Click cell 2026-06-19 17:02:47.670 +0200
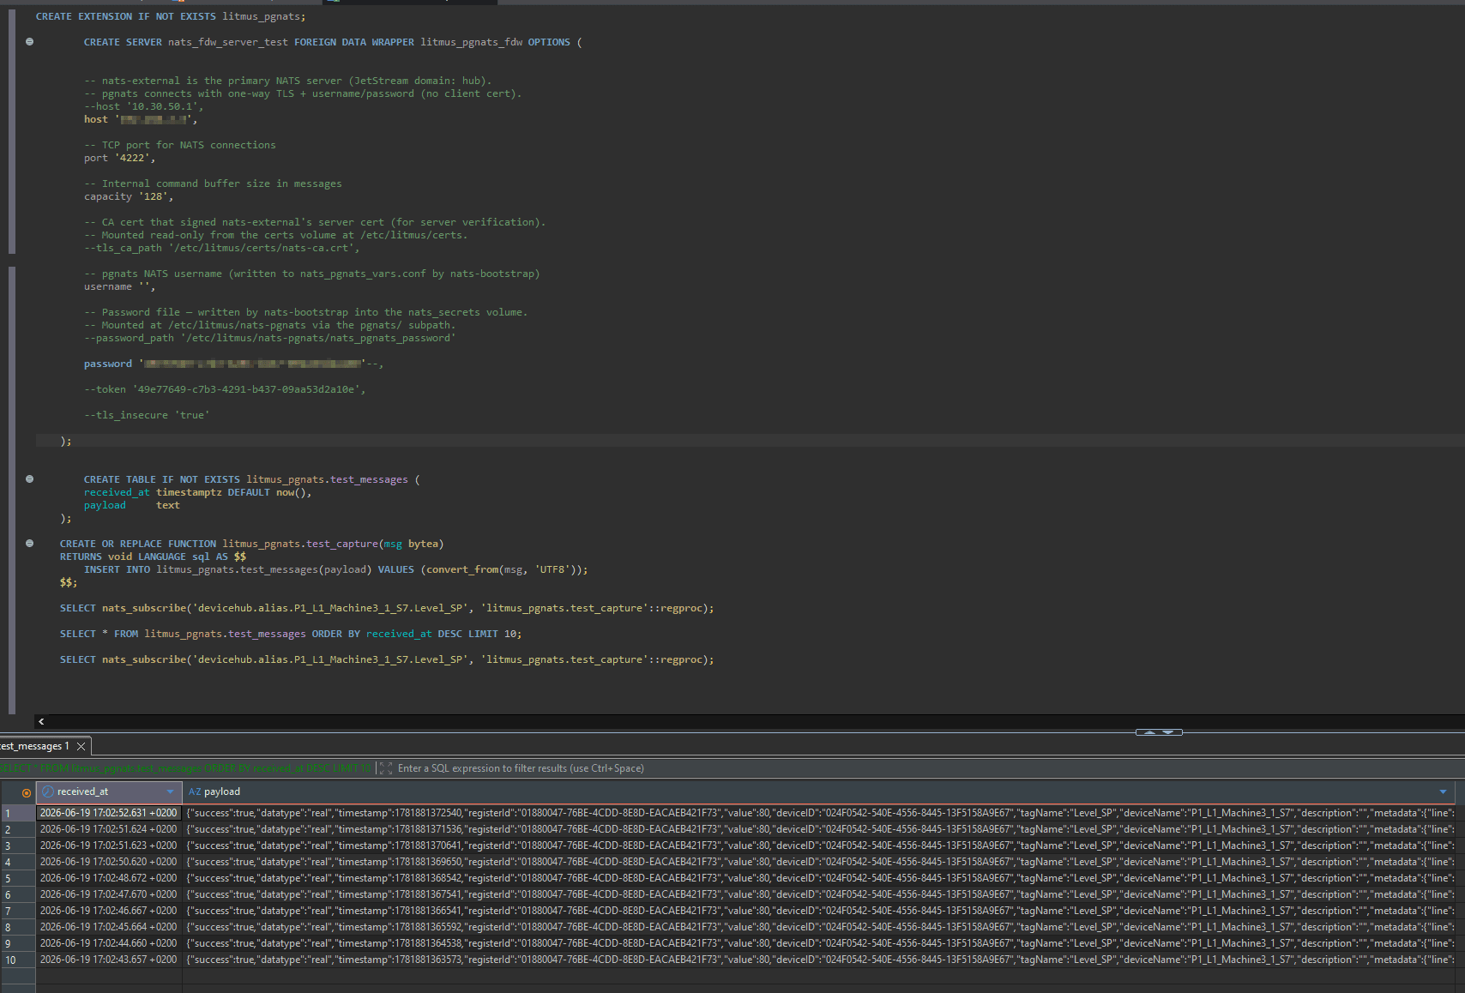The width and height of the screenshot is (1465, 993). [109, 894]
